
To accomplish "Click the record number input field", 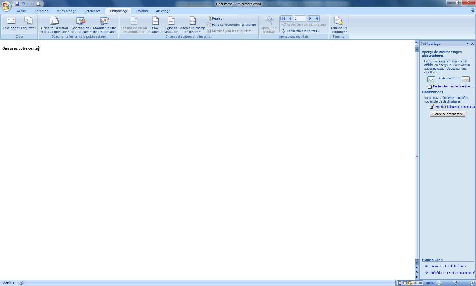I will (300, 18).
